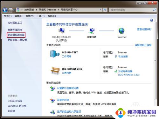
Task: Open 更改高级共享设置
Action: tap(17, 40)
